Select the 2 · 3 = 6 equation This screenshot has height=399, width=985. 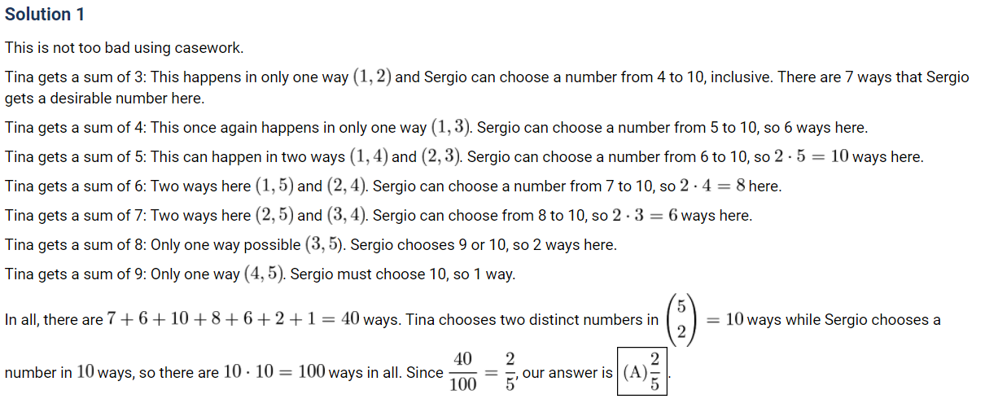coord(646,215)
